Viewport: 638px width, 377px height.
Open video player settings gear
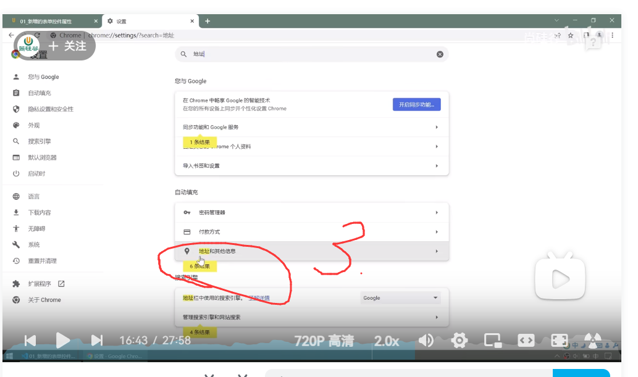click(460, 340)
